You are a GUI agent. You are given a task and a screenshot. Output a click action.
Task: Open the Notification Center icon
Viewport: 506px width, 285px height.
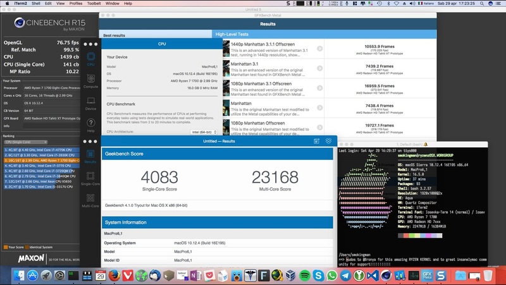point(499,3)
